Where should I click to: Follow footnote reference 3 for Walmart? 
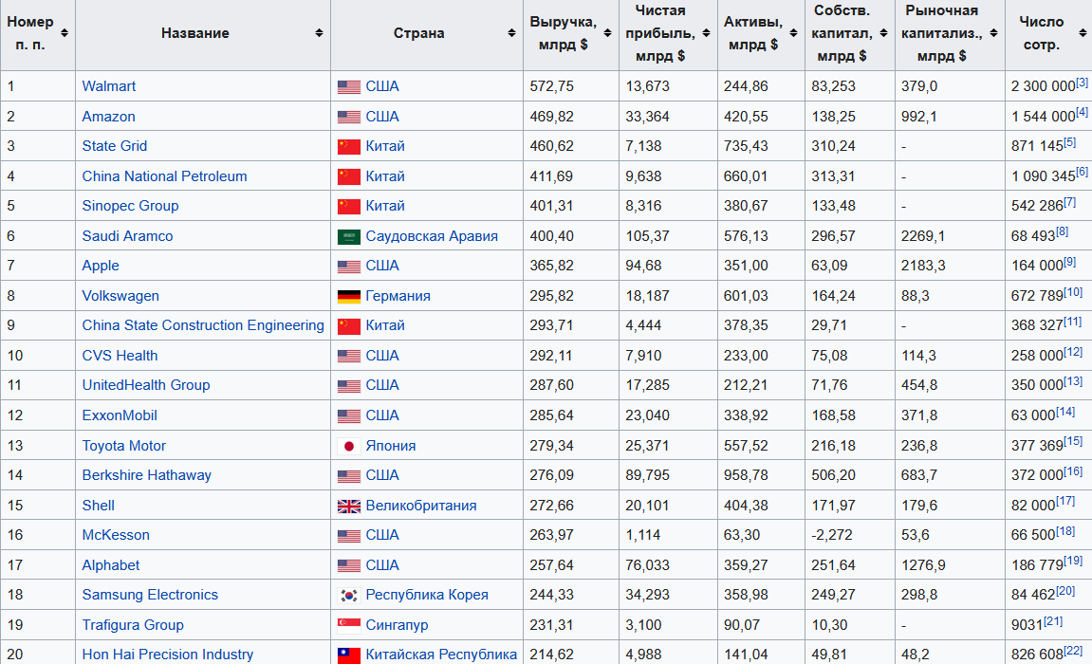[x=1082, y=83]
